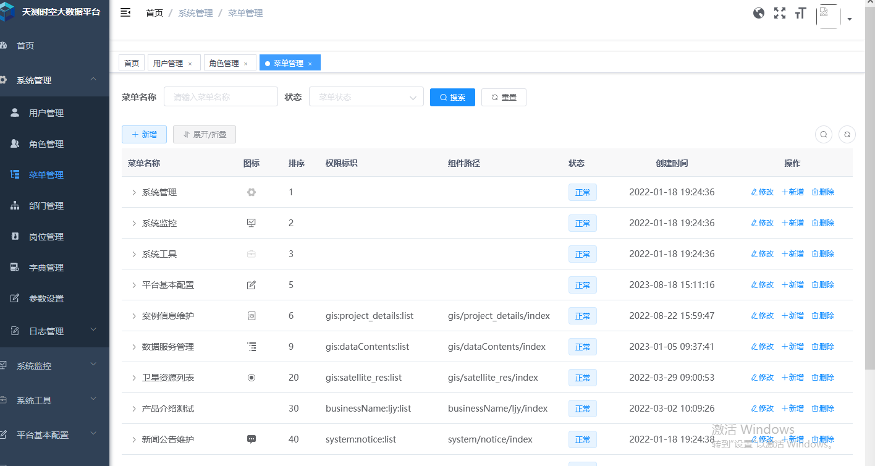Click the globe icon in top bar
Screen dimensions: 875x466
[x=759, y=13]
